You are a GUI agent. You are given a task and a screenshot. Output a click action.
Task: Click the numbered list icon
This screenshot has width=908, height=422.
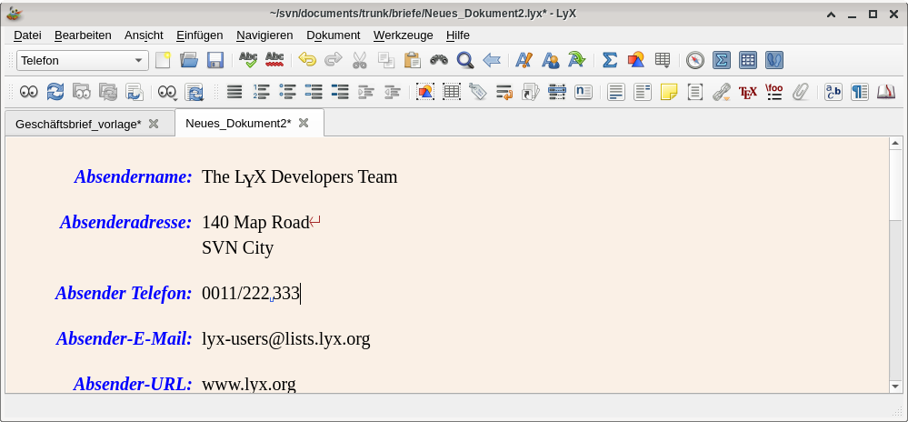pyautogui.click(x=261, y=91)
